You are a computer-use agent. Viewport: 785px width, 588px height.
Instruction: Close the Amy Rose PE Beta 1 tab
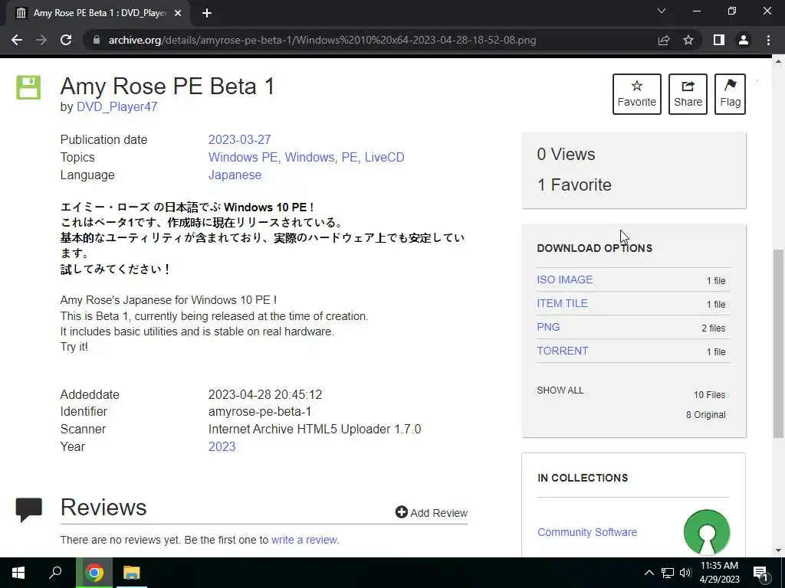coord(178,13)
